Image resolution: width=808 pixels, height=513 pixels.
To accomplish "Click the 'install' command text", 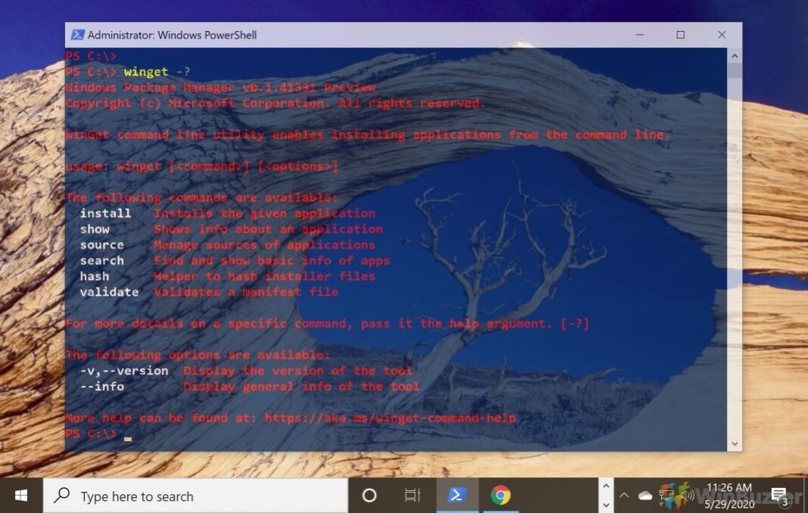I will coord(105,213).
